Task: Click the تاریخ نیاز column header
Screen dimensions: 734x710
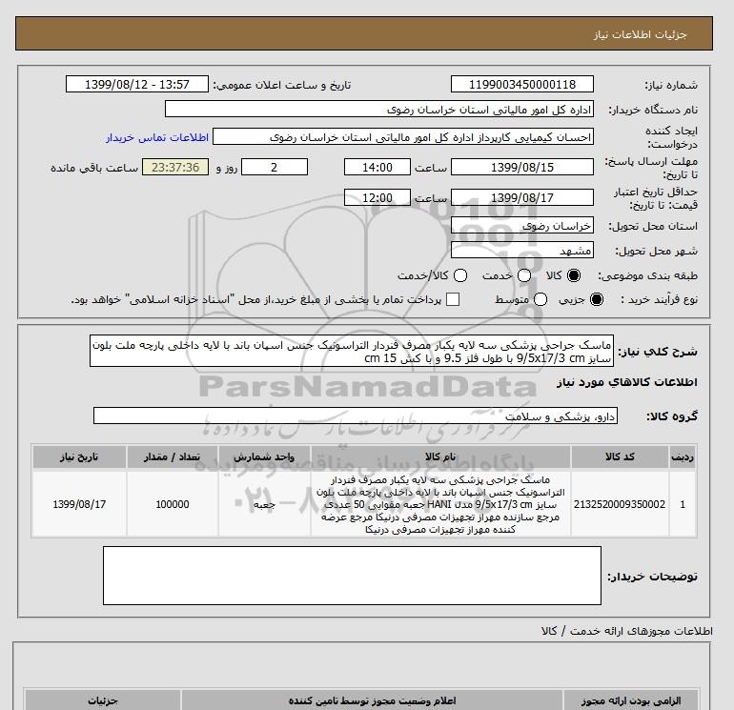Action: point(79,456)
